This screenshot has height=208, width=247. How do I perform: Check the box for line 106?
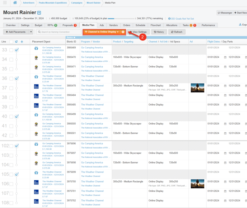coord(11,184)
